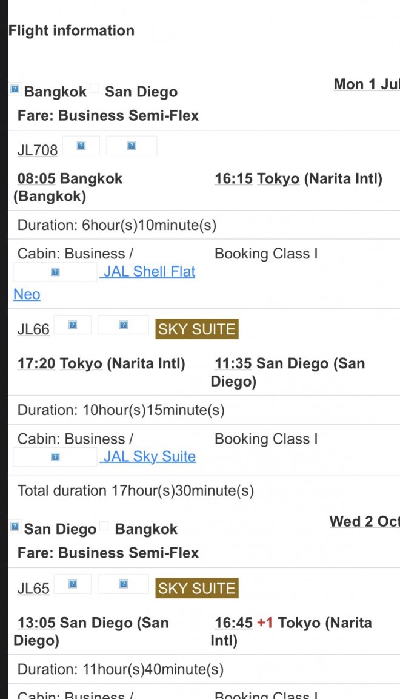
Task: Click the SKY SUITE badge beside JL66
Action: point(197,329)
